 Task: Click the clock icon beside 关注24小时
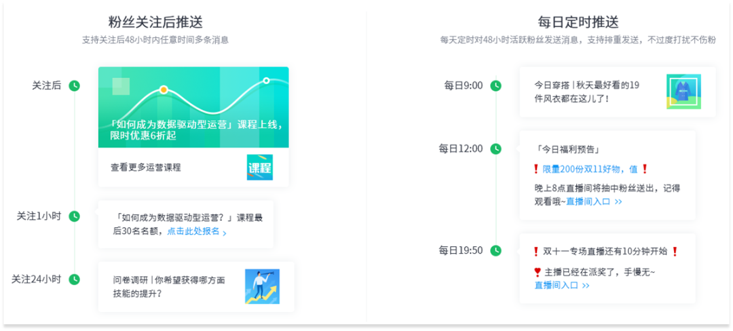(75, 279)
